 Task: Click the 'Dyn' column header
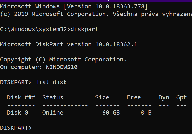(164, 98)
